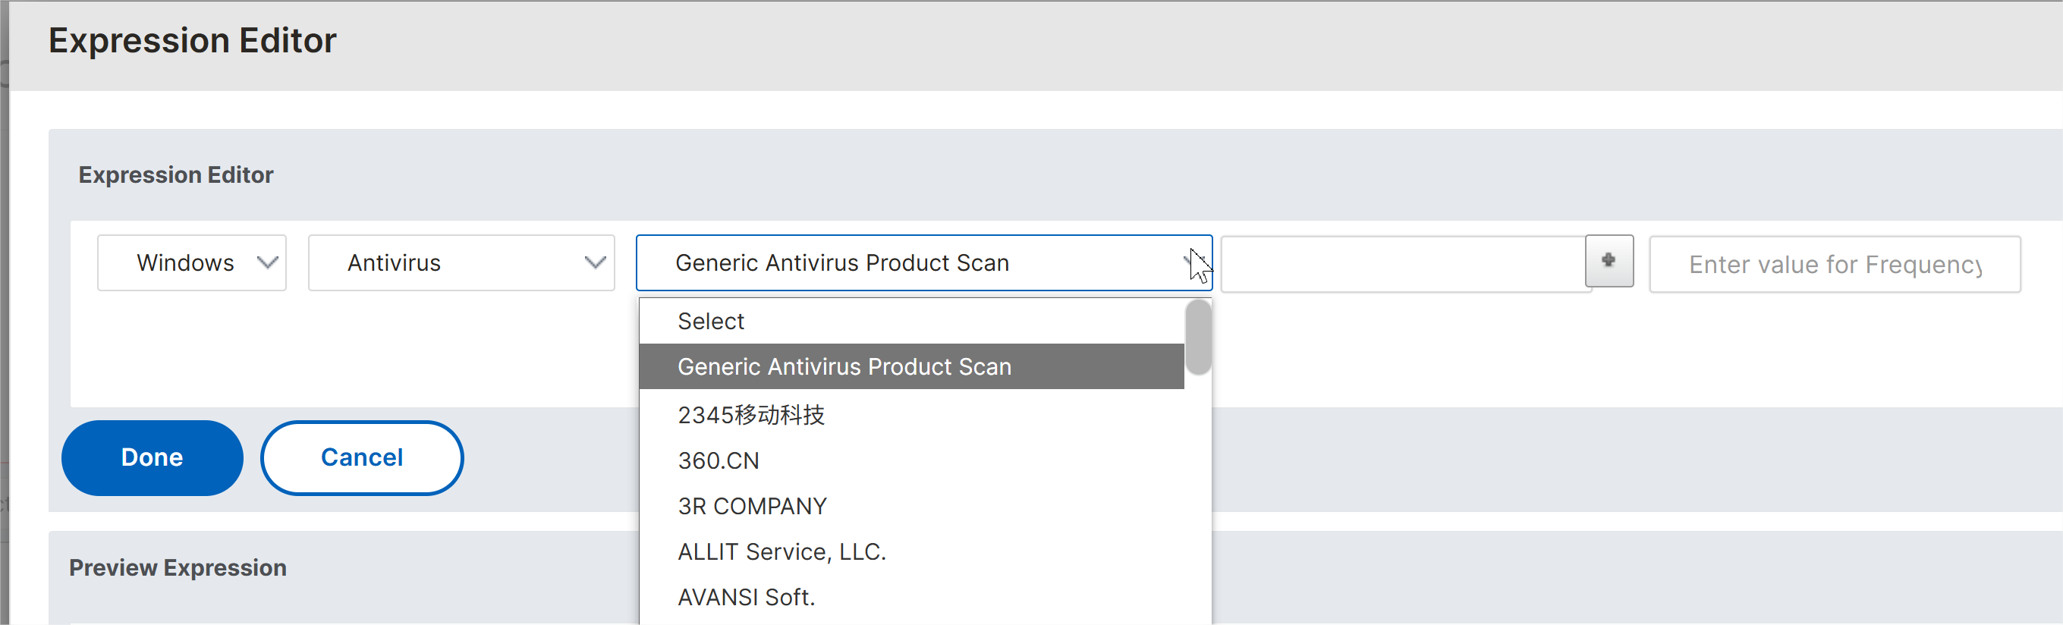Click the Expression Editor section label
Viewport: 2063px width, 625px height.
pos(176,174)
